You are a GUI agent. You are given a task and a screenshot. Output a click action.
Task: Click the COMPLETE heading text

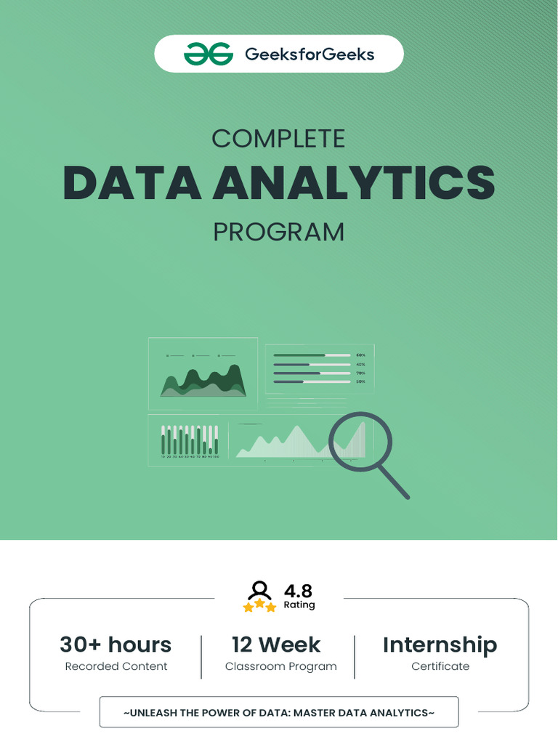(278, 139)
